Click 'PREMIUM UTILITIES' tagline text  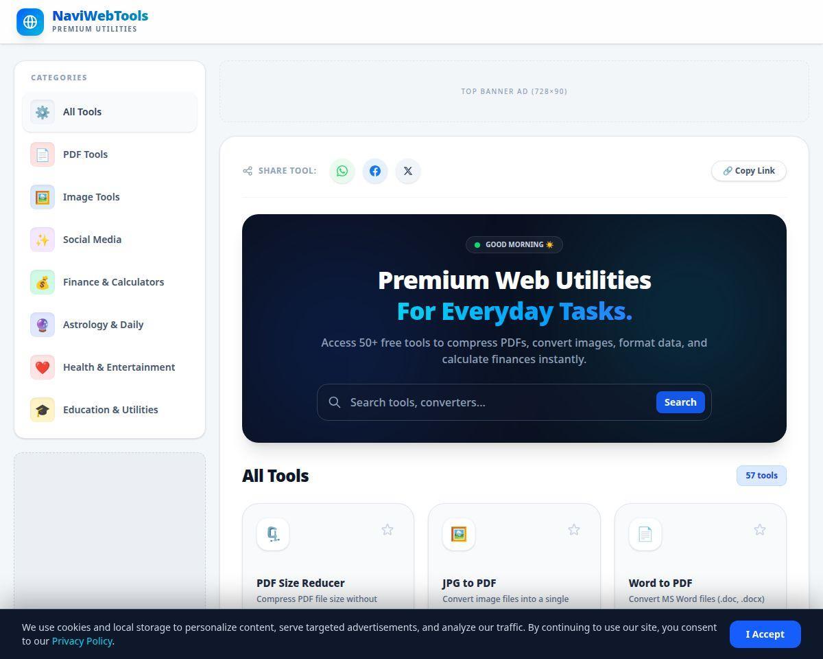pos(95,29)
